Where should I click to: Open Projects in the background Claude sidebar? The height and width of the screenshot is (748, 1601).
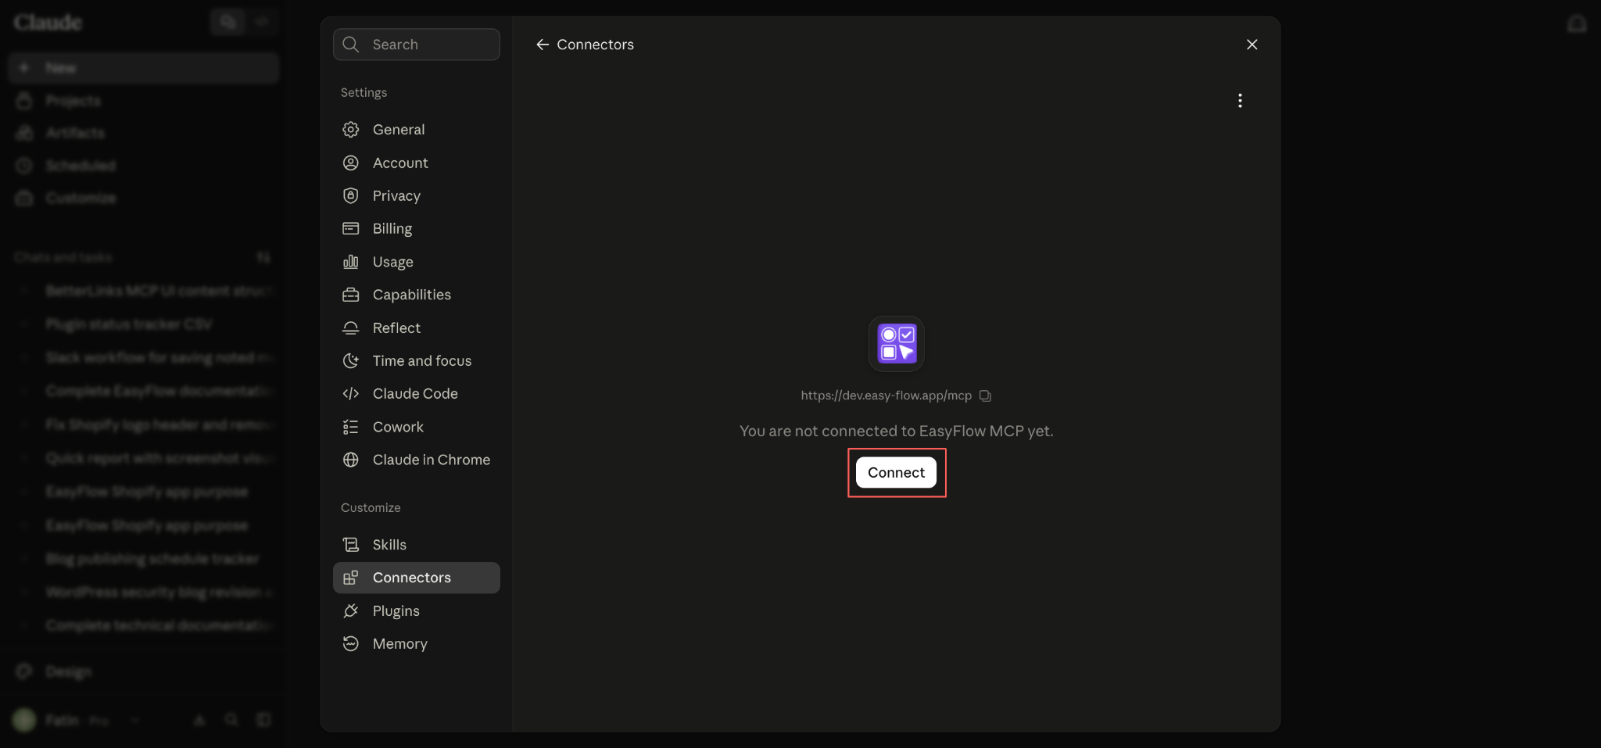[144, 101]
